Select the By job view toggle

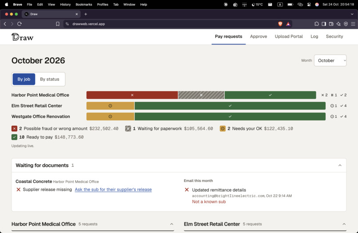[24, 79]
